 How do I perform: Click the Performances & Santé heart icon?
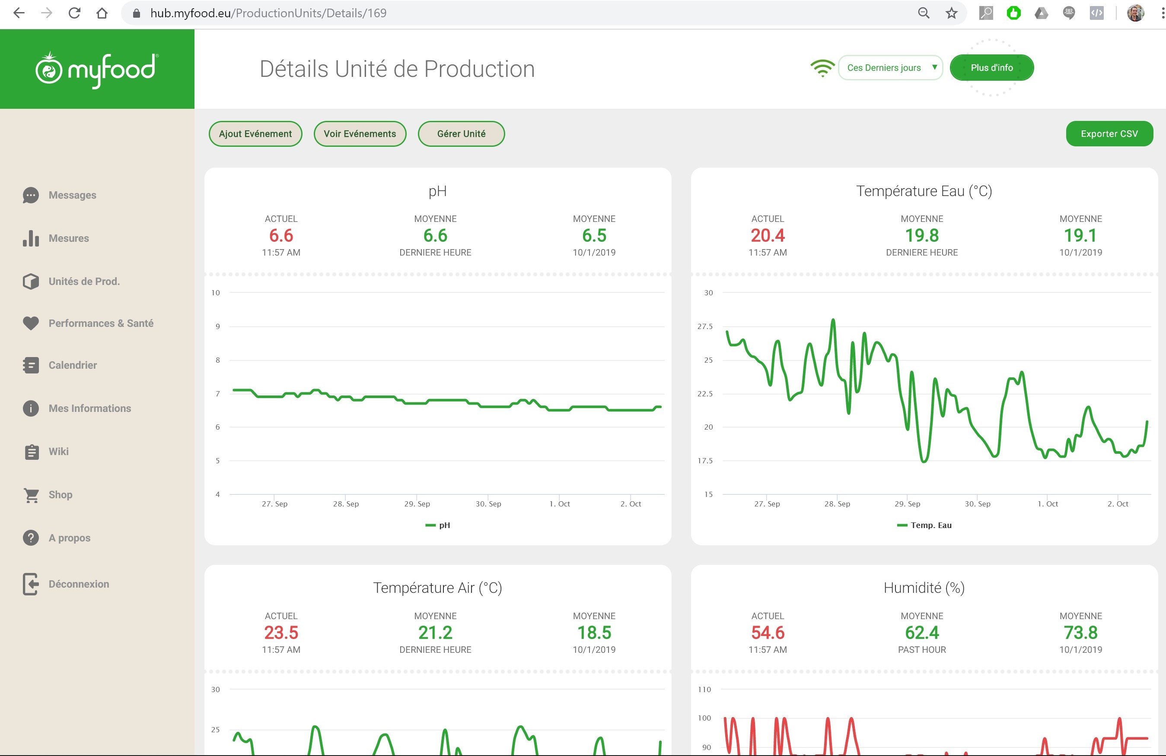click(x=30, y=323)
